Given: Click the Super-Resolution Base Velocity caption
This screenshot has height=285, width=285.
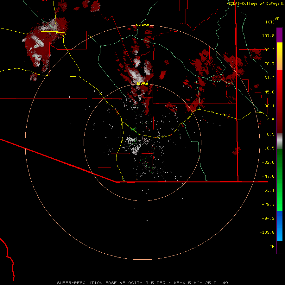Looking at the screenshot, I should (142, 283).
